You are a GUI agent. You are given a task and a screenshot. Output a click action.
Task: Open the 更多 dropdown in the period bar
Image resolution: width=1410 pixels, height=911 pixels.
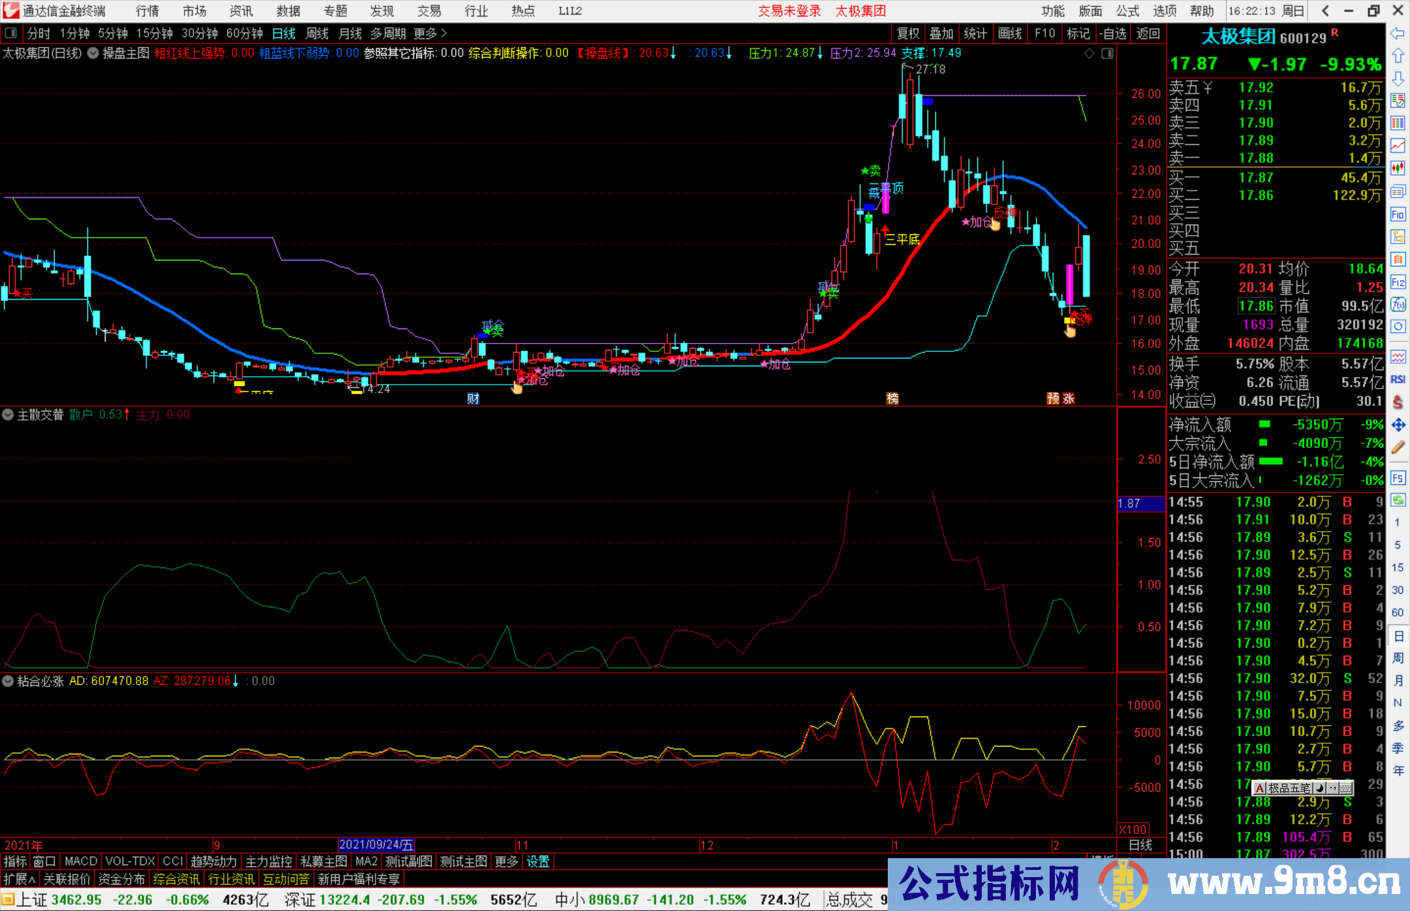coord(424,33)
